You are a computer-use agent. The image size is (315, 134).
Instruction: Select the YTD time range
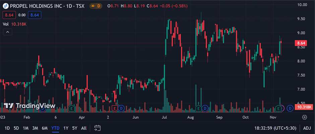[x=55, y=128]
